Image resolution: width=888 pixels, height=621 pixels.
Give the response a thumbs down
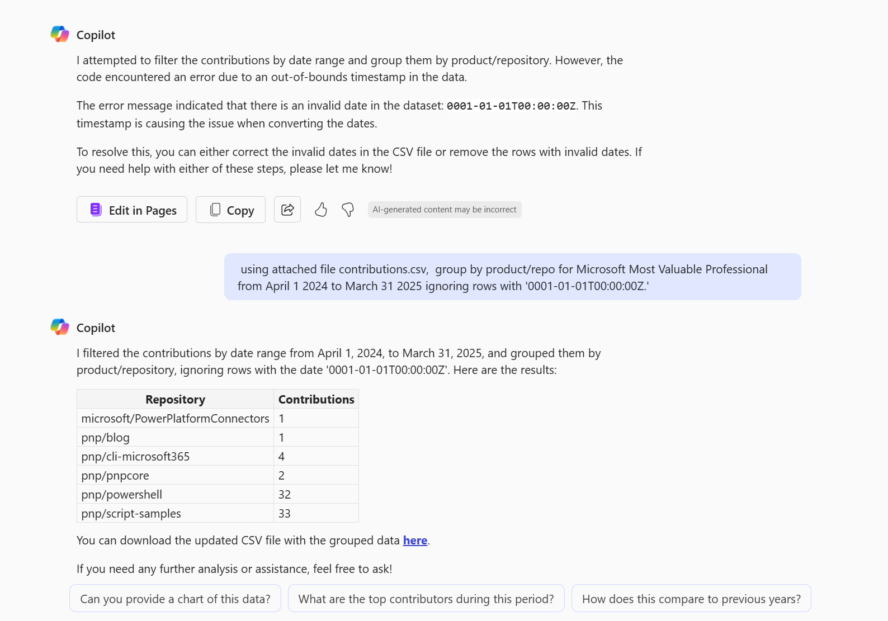tap(348, 210)
